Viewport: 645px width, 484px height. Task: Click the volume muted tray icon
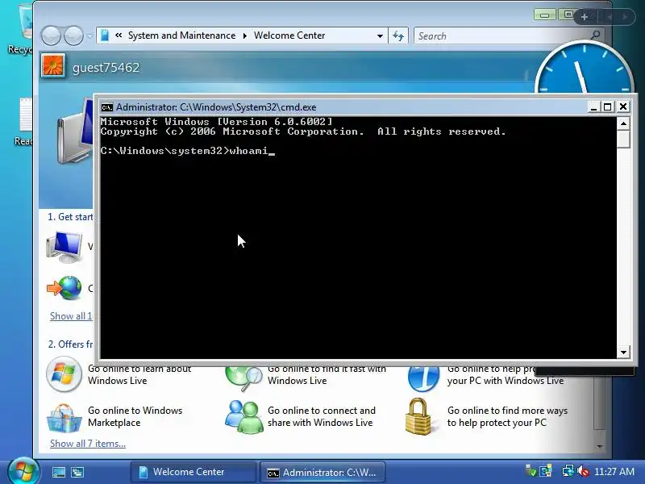tap(583, 471)
